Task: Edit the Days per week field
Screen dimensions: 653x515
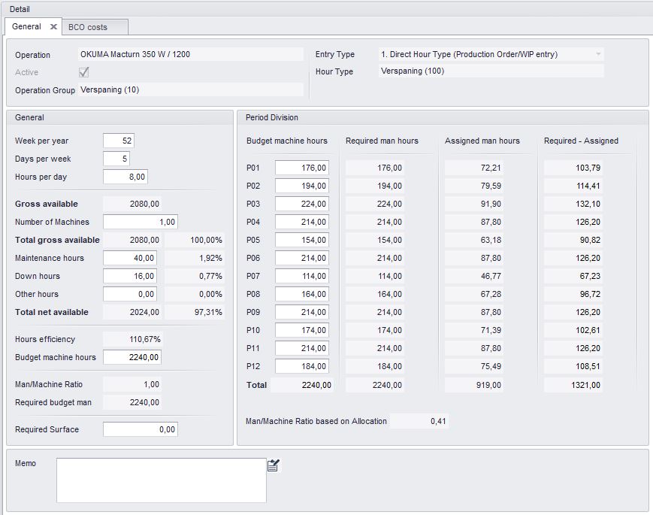Action: 116,159
